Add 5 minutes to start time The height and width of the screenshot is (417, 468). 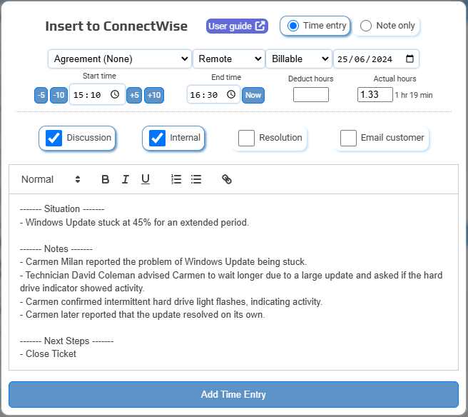pos(134,95)
